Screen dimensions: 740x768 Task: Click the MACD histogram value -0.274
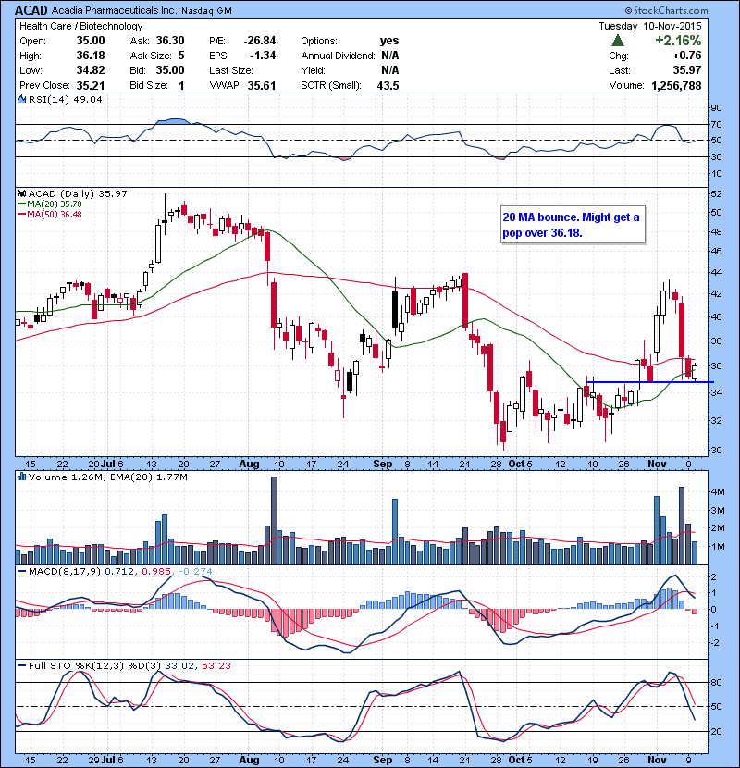coord(195,571)
